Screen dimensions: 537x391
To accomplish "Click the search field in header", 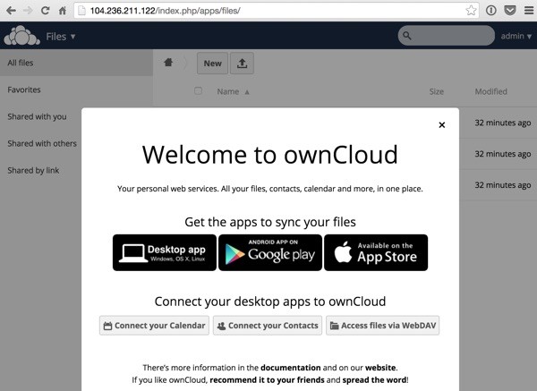I will pyautogui.click(x=447, y=35).
